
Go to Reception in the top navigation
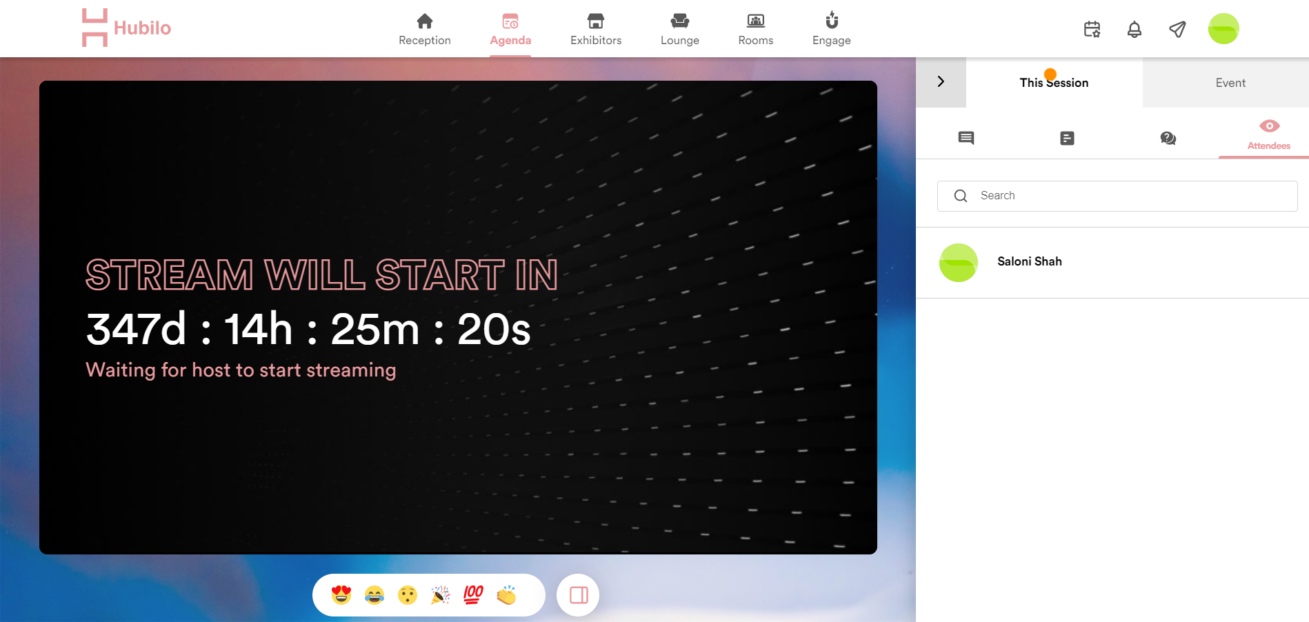coord(425,30)
